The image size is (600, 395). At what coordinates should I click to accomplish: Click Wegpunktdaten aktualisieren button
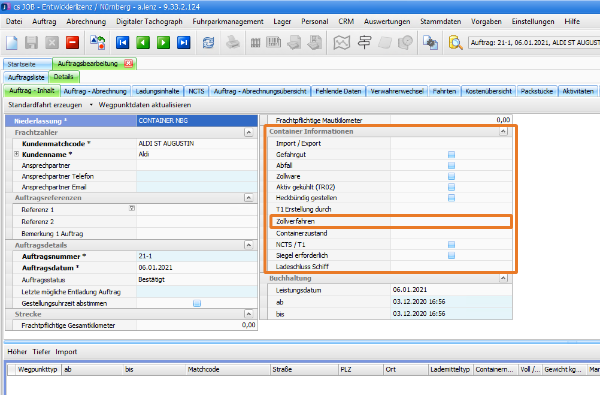[144, 105]
